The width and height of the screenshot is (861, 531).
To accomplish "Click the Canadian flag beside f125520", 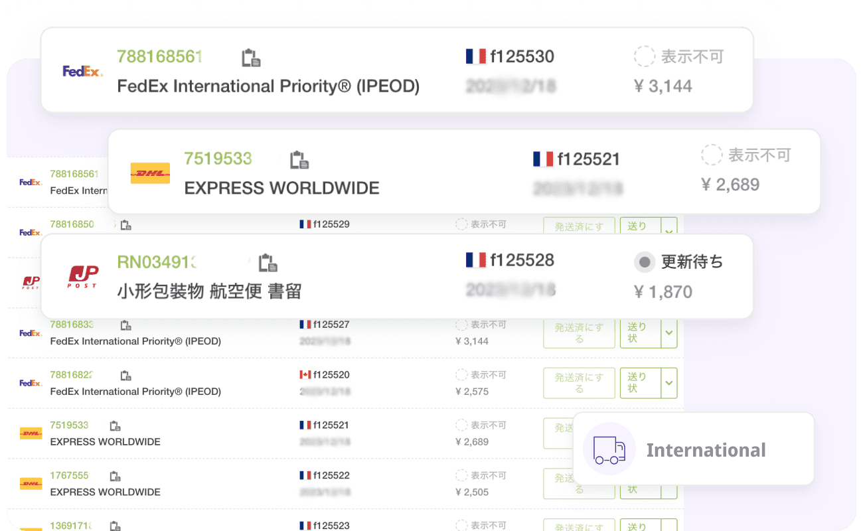I will coord(305,374).
